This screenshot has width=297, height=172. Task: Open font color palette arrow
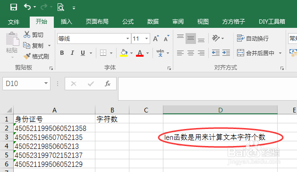(147, 53)
